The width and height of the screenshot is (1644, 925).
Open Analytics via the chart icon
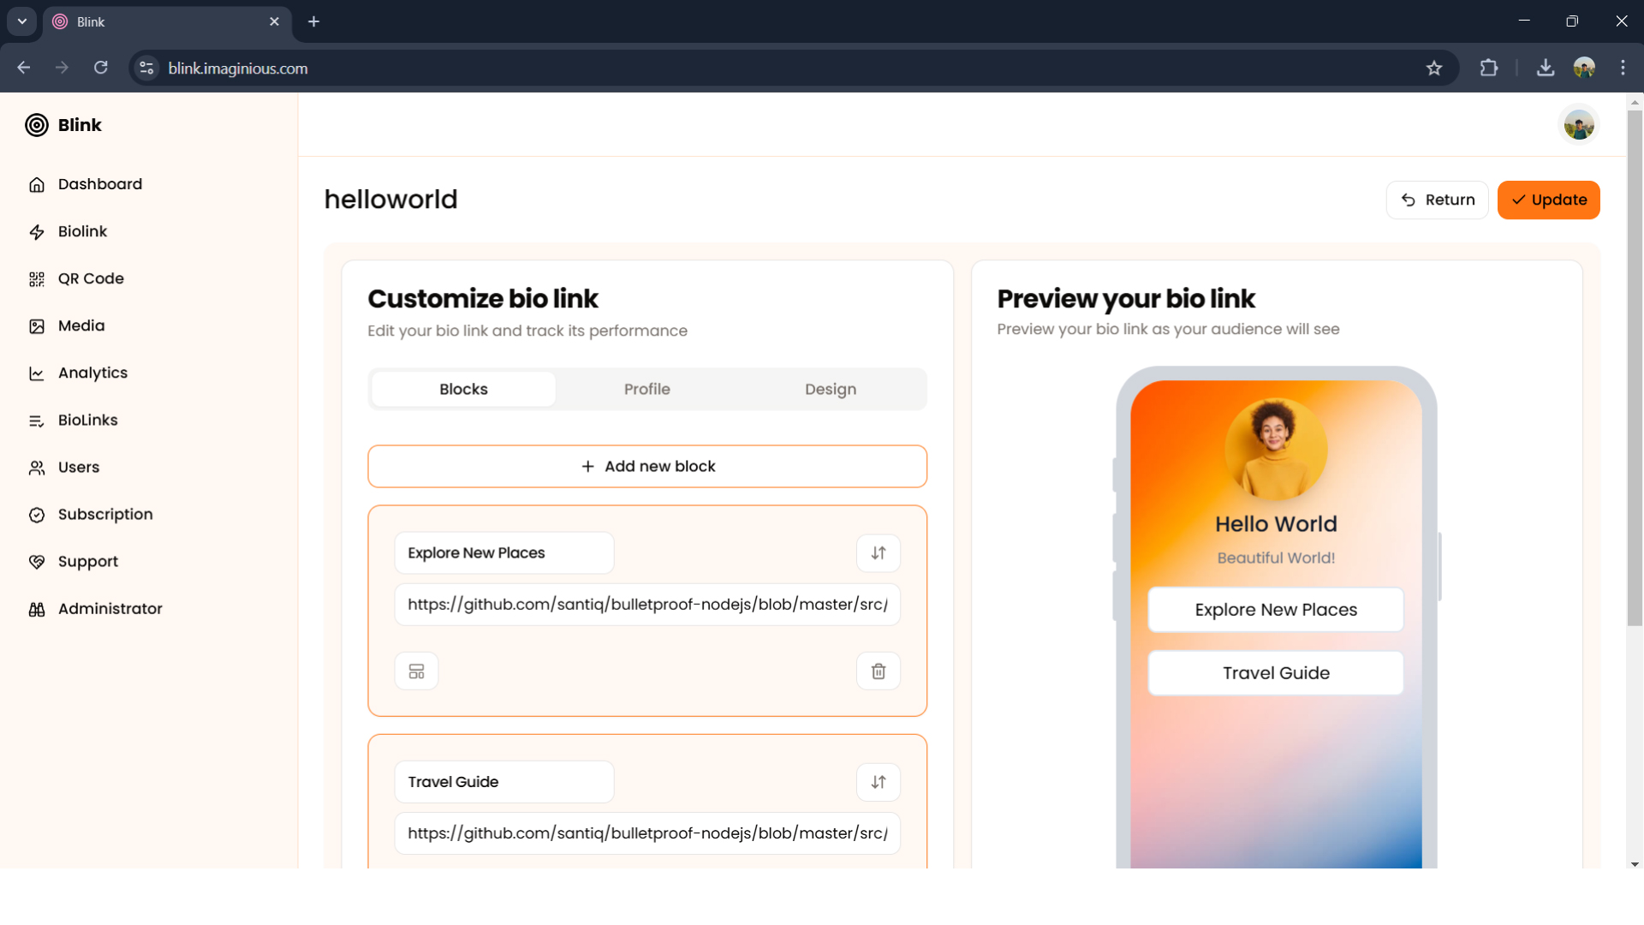[38, 373]
